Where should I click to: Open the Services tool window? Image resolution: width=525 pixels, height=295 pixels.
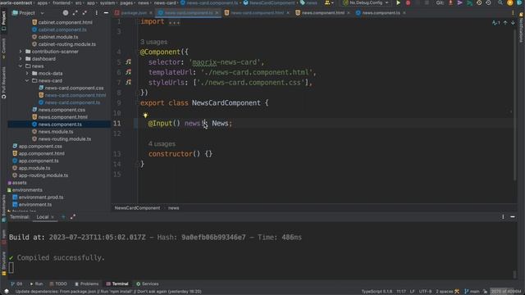(x=148, y=284)
